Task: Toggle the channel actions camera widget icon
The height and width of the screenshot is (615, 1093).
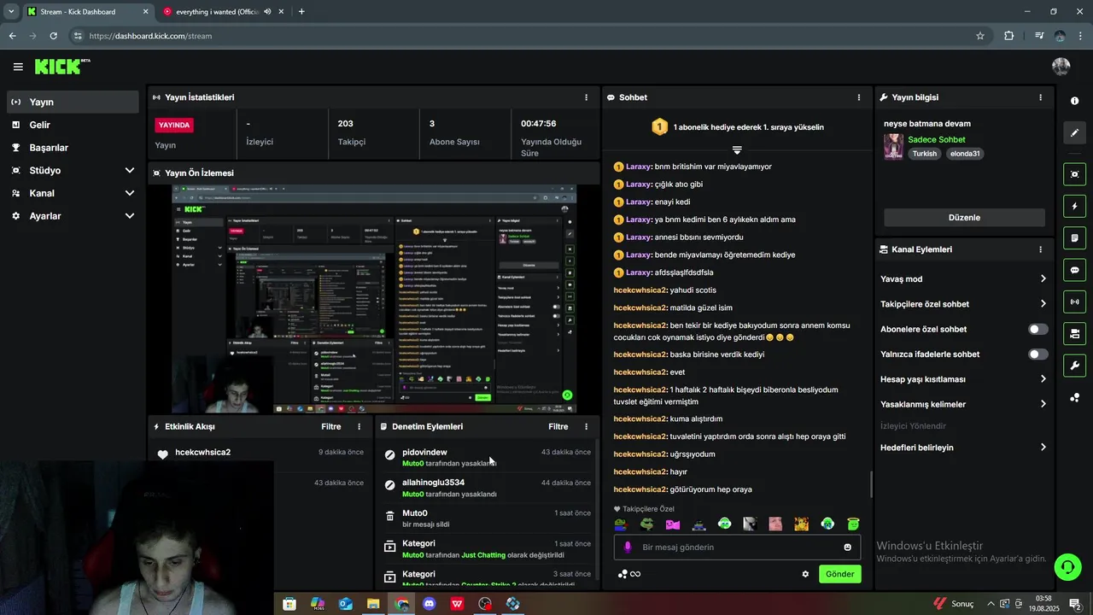Action: coord(1074,333)
